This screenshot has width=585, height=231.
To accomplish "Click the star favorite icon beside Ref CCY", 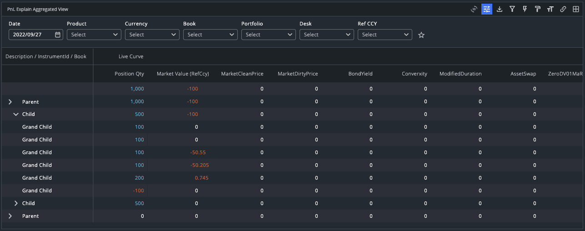I will click(x=421, y=35).
